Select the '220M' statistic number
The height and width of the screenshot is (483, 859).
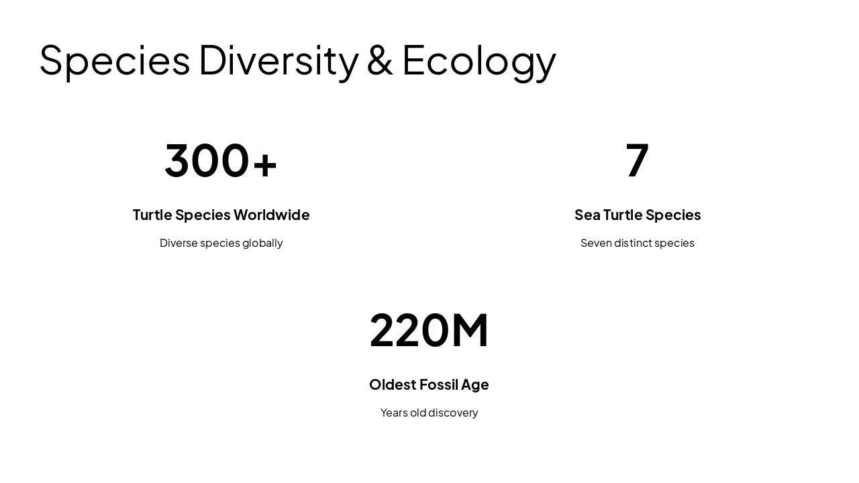point(429,330)
